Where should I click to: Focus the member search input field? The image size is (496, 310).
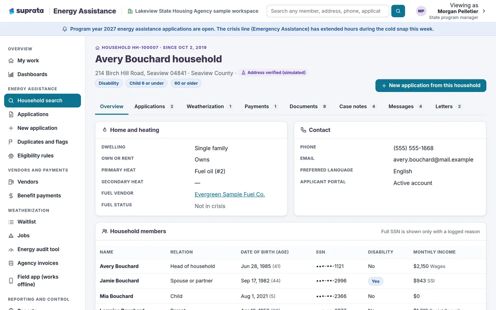328,11
